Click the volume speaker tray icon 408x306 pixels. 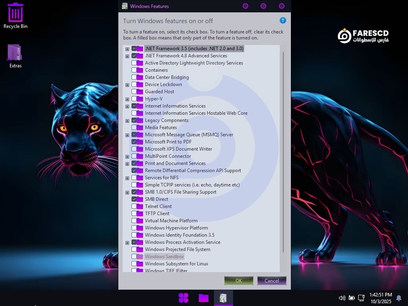341,298
